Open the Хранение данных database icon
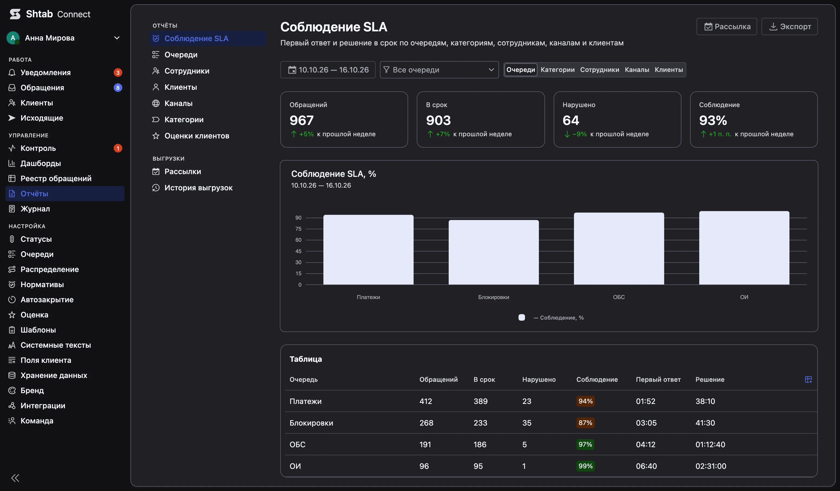Viewport: 840px width, 491px height. tap(12, 375)
